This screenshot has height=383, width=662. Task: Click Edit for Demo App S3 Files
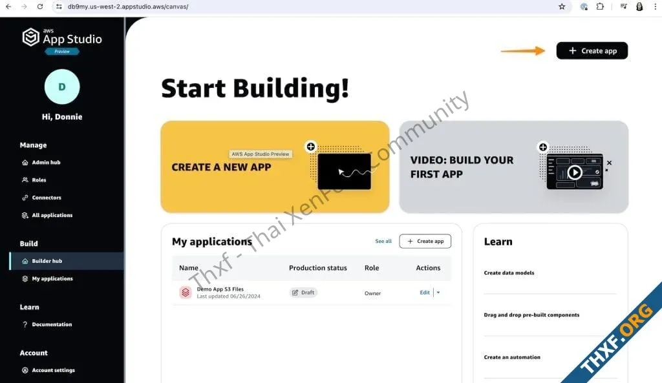tap(425, 293)
